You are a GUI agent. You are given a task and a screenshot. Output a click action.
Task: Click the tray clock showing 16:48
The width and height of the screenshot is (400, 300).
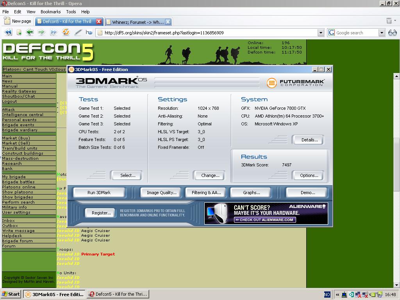click(390, 295)
